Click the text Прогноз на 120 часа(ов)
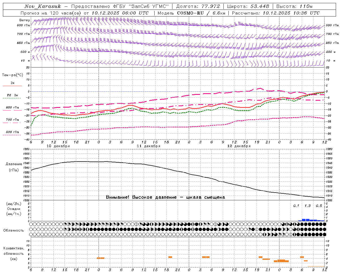 pos(51,13)
